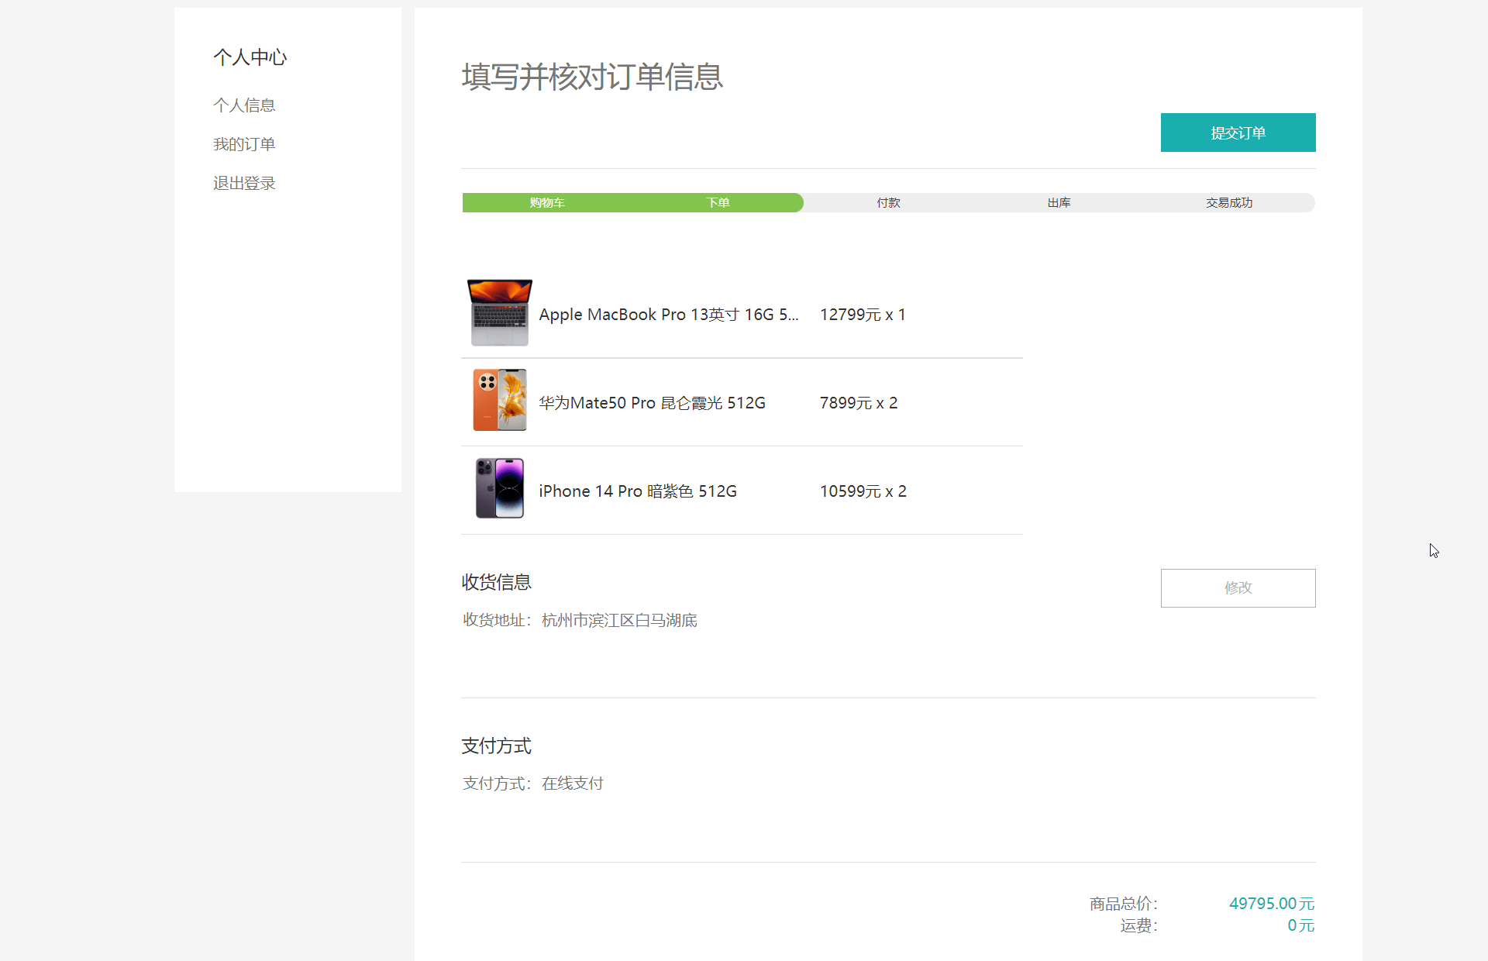Click the 付款 progress step
This screenshot has height=961, width=1488.
coord(888,203)
